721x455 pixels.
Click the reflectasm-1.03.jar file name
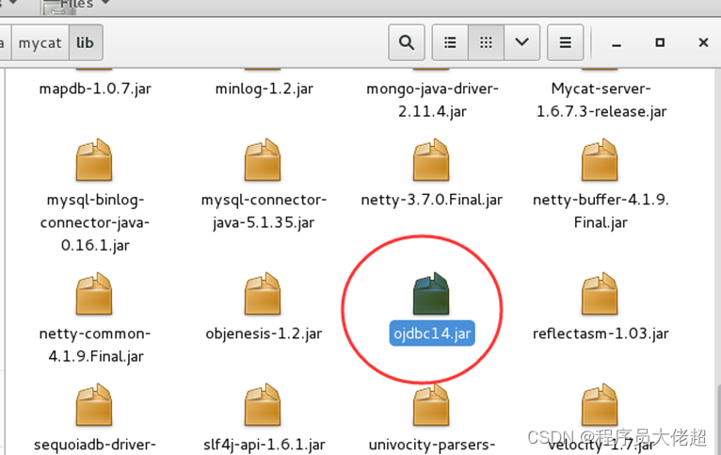[x=601, y=333]
